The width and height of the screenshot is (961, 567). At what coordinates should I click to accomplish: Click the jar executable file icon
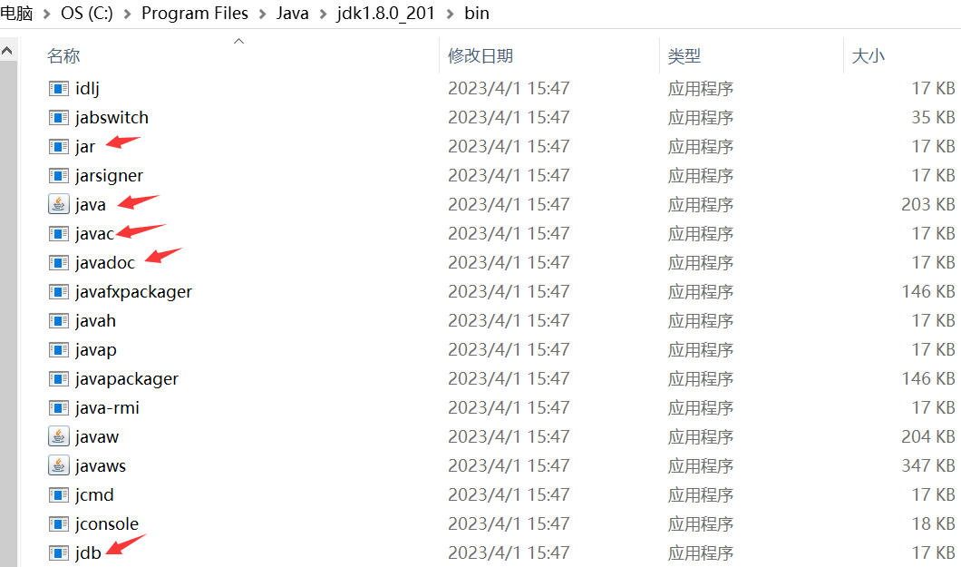[58, 146]
